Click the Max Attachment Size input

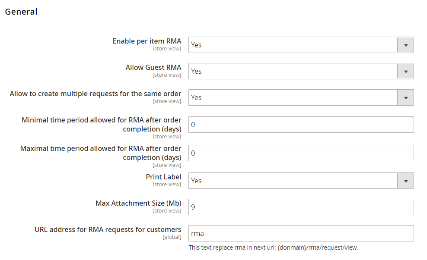pyautogui.click(x=301, y=207)
